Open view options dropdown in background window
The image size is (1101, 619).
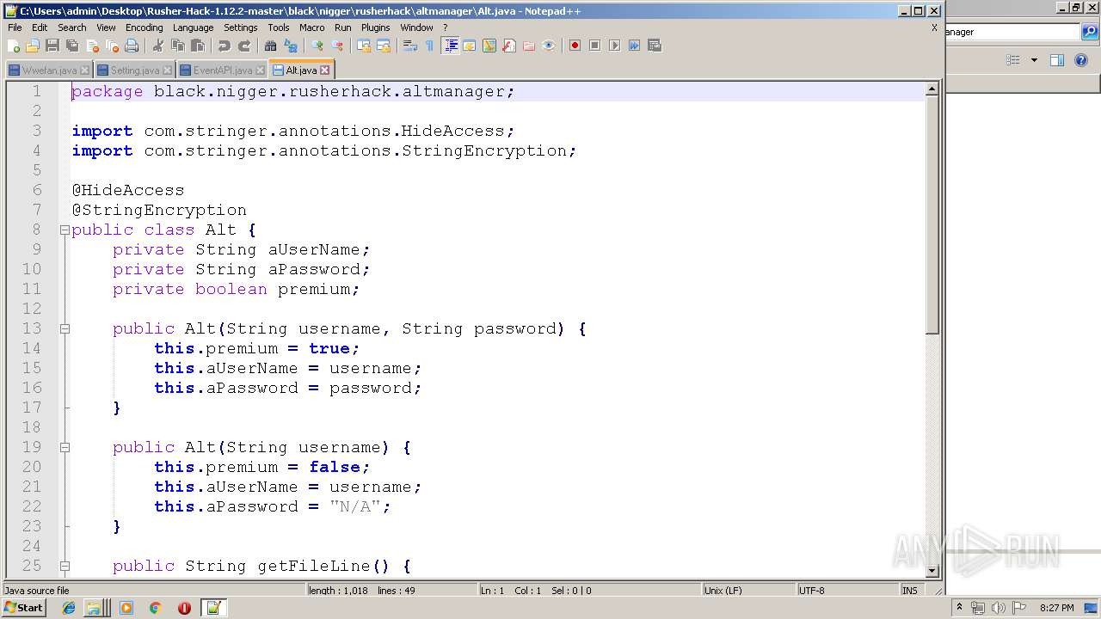coord(1034,60)
